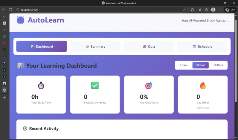Select the 30 Days time range
Image resolution: width=238 pixels, height=140 pixels.
200,65
